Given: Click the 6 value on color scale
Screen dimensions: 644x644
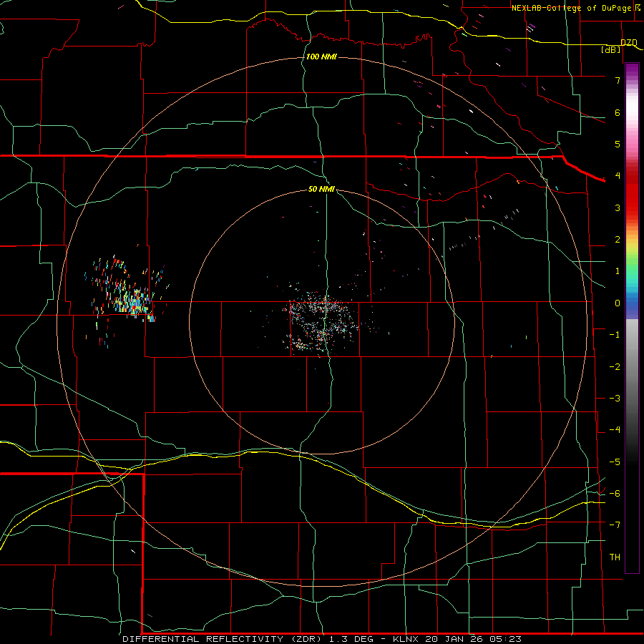Looking at the screenshot, I should click(x=618, y=112).
